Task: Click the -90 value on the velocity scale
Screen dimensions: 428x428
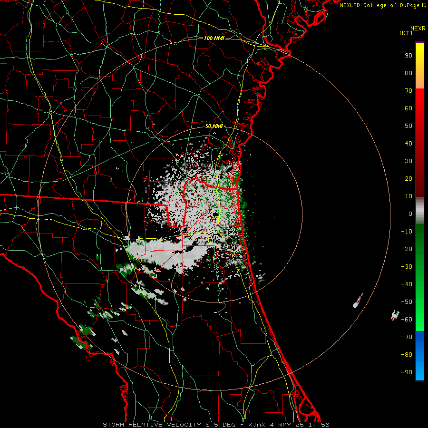Action: coord(407,372)
